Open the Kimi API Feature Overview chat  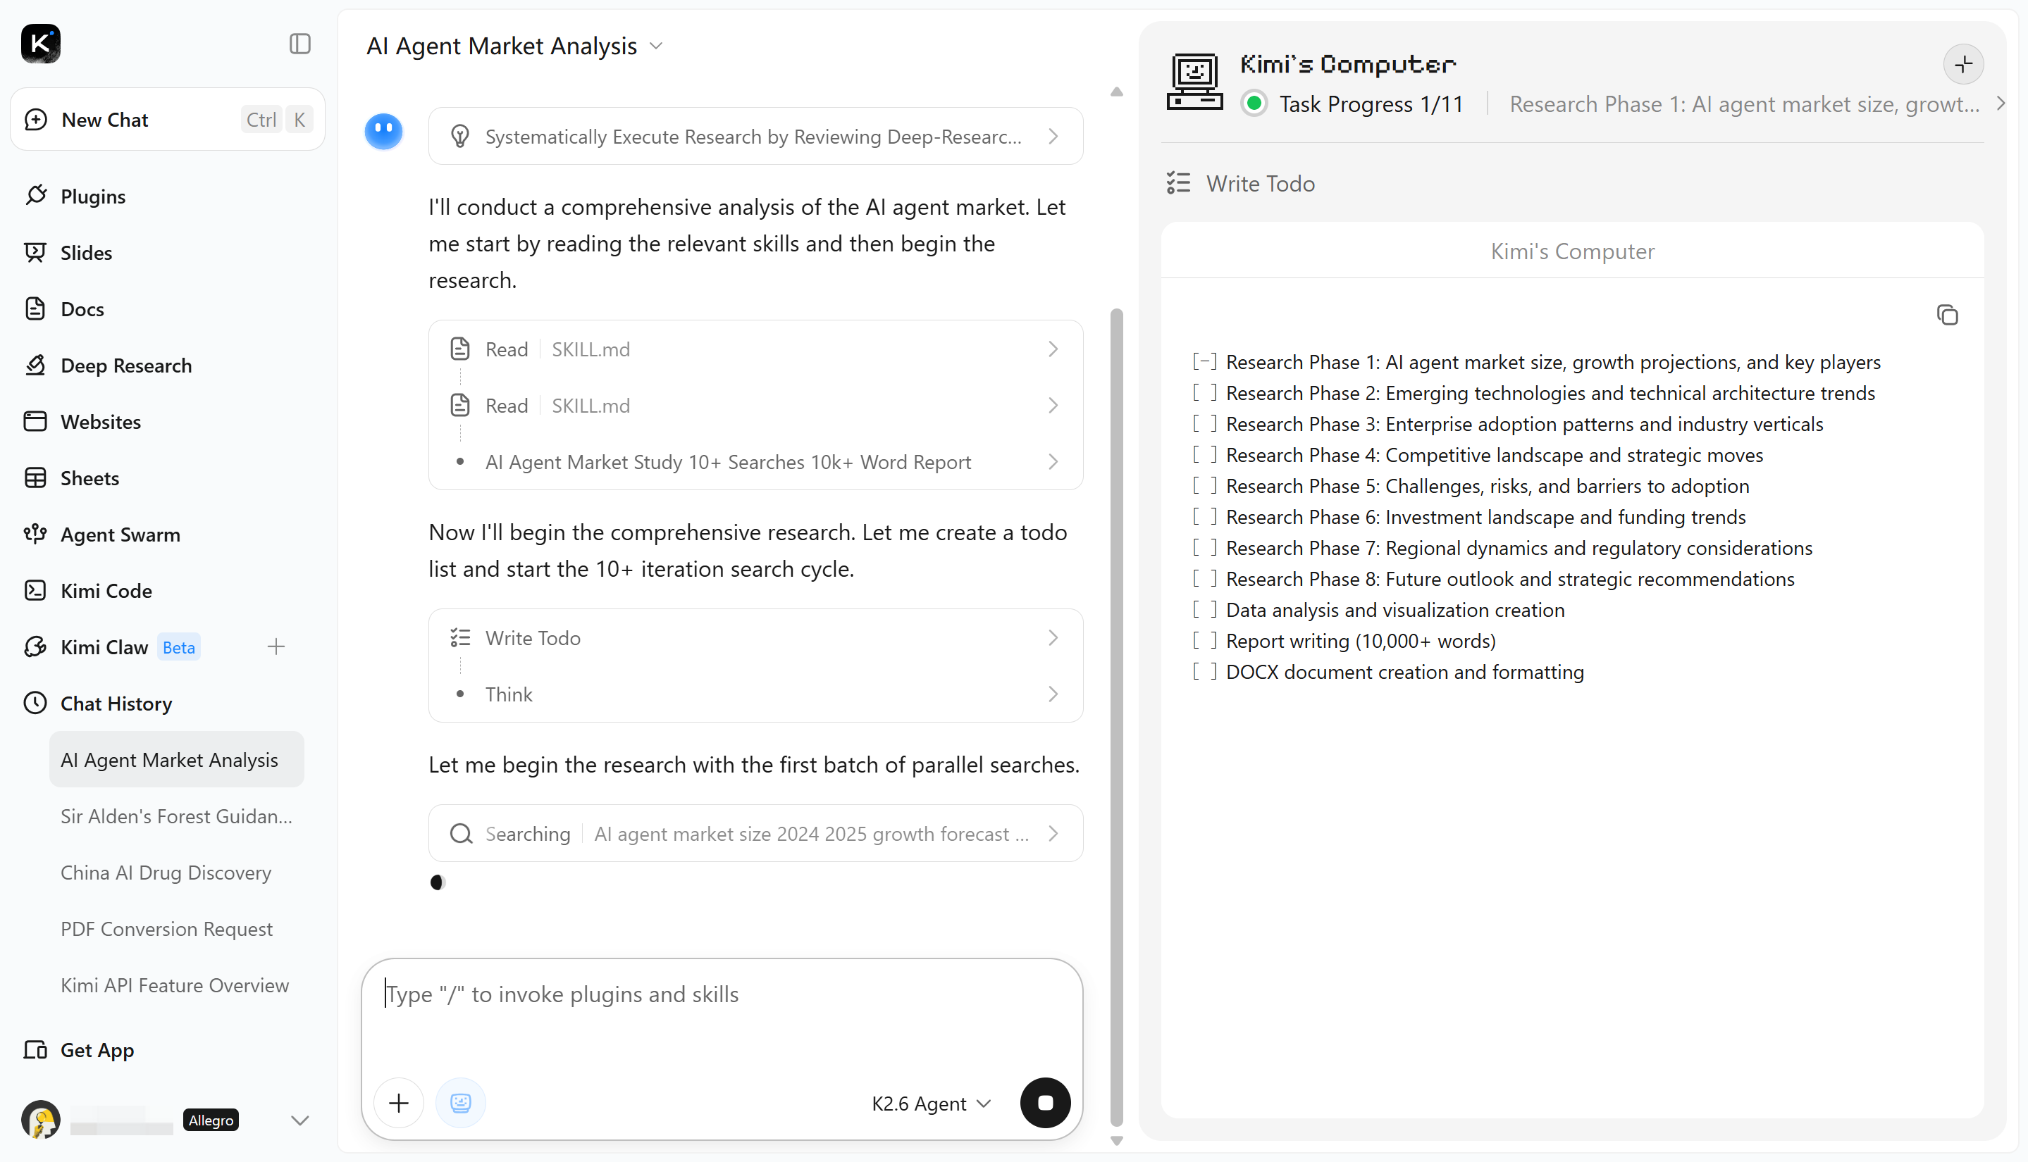tap(176, 986)
